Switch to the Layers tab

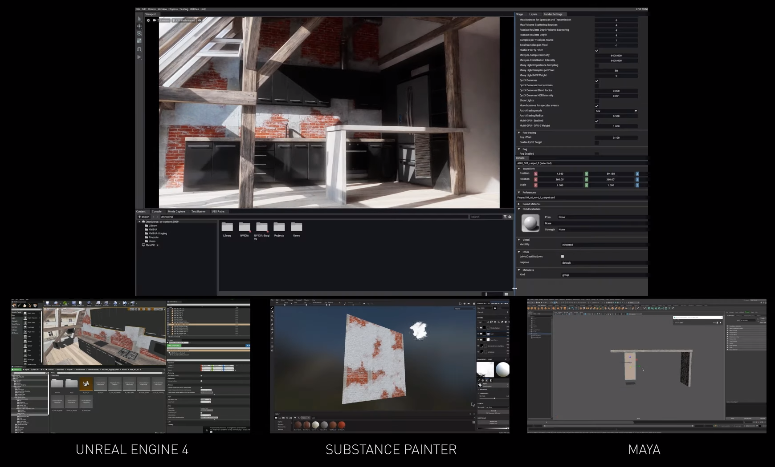tap(533, 14)
